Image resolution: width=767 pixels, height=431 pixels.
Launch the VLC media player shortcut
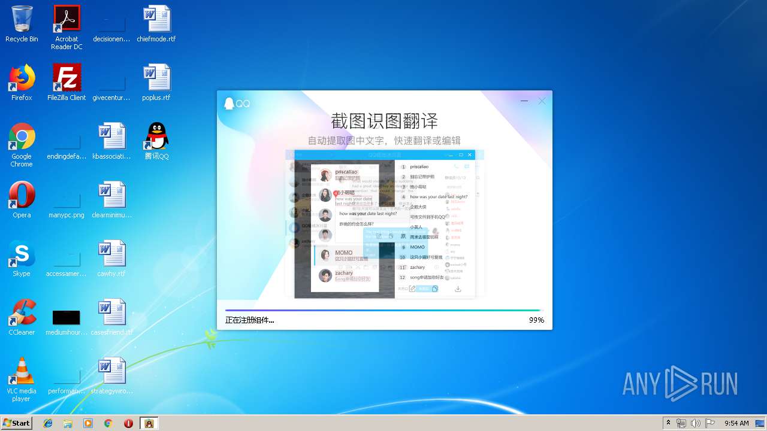(x=22, y=380)
